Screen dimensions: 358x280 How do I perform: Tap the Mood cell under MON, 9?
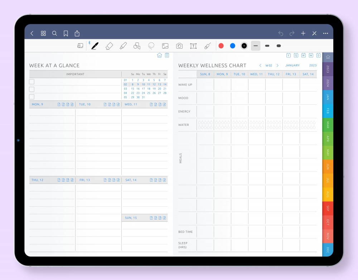pos(222,98)
